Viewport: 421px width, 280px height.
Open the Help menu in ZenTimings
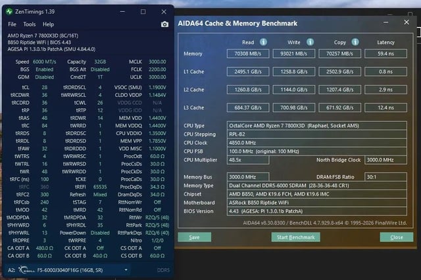tap(48, 24)
